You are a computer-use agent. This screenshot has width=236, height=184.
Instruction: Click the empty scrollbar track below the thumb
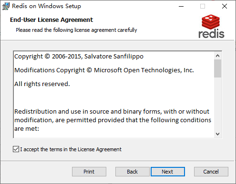point(217,104)
